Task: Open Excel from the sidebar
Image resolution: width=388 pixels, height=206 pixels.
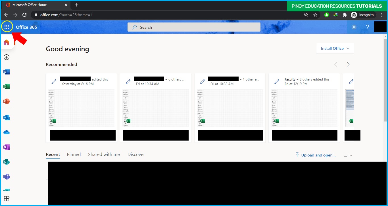Action: tap(7, 86)
